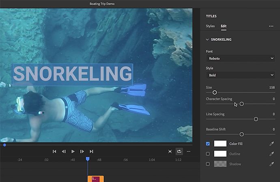
Task: Select the Edit tab
Action: click(x=224, y=26)
